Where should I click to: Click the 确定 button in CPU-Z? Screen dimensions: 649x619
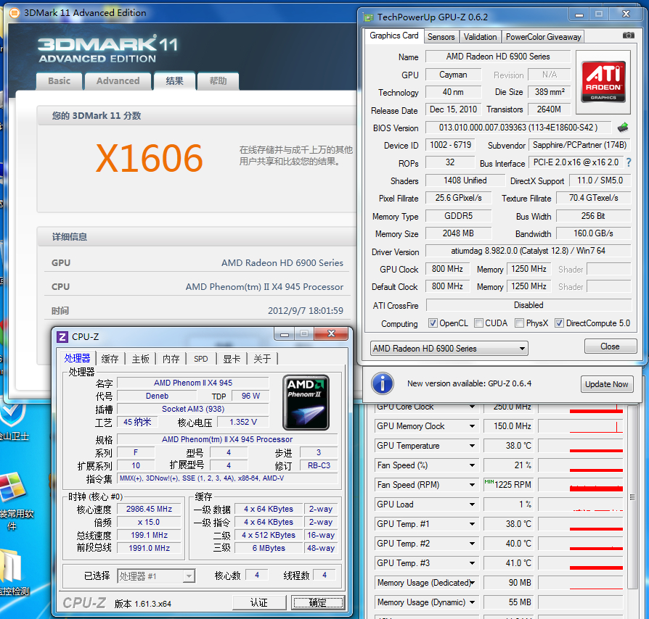tap(318, 603)
